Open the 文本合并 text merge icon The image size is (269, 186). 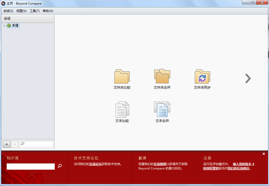[x=162, y=112]
